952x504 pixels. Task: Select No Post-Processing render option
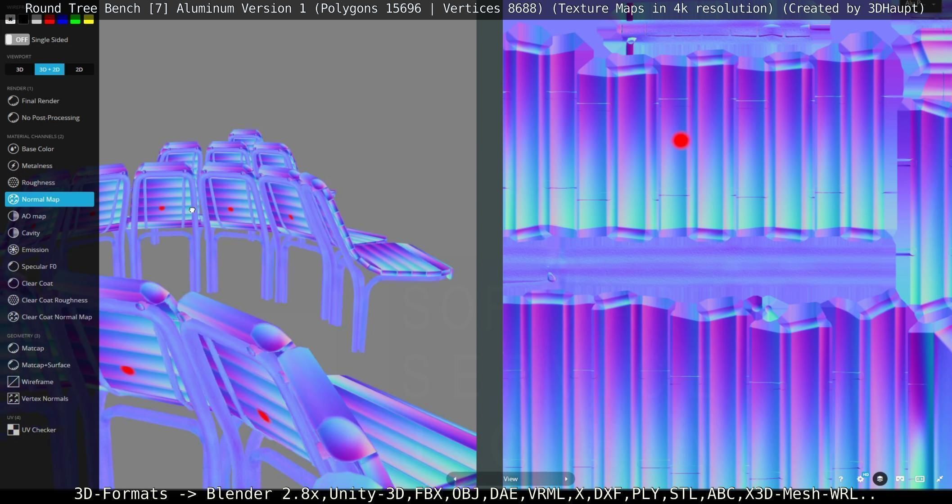point(50,118)
